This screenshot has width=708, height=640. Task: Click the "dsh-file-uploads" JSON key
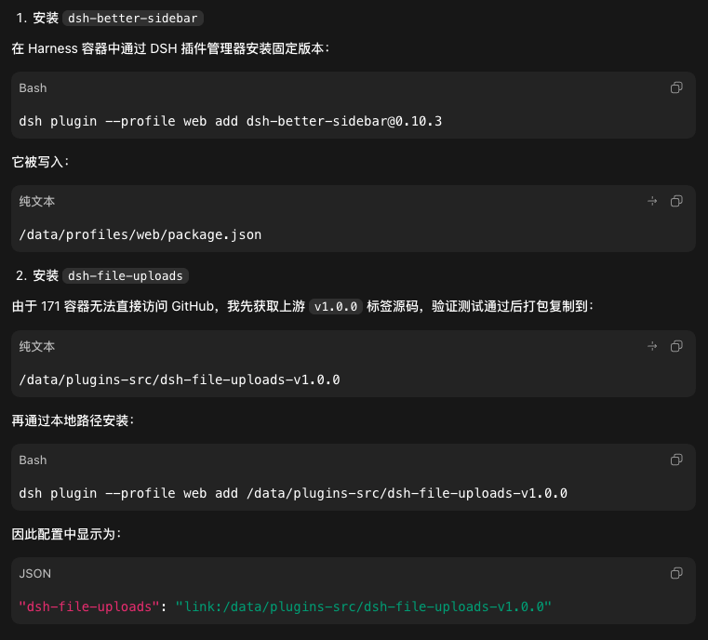pos(89,607)
